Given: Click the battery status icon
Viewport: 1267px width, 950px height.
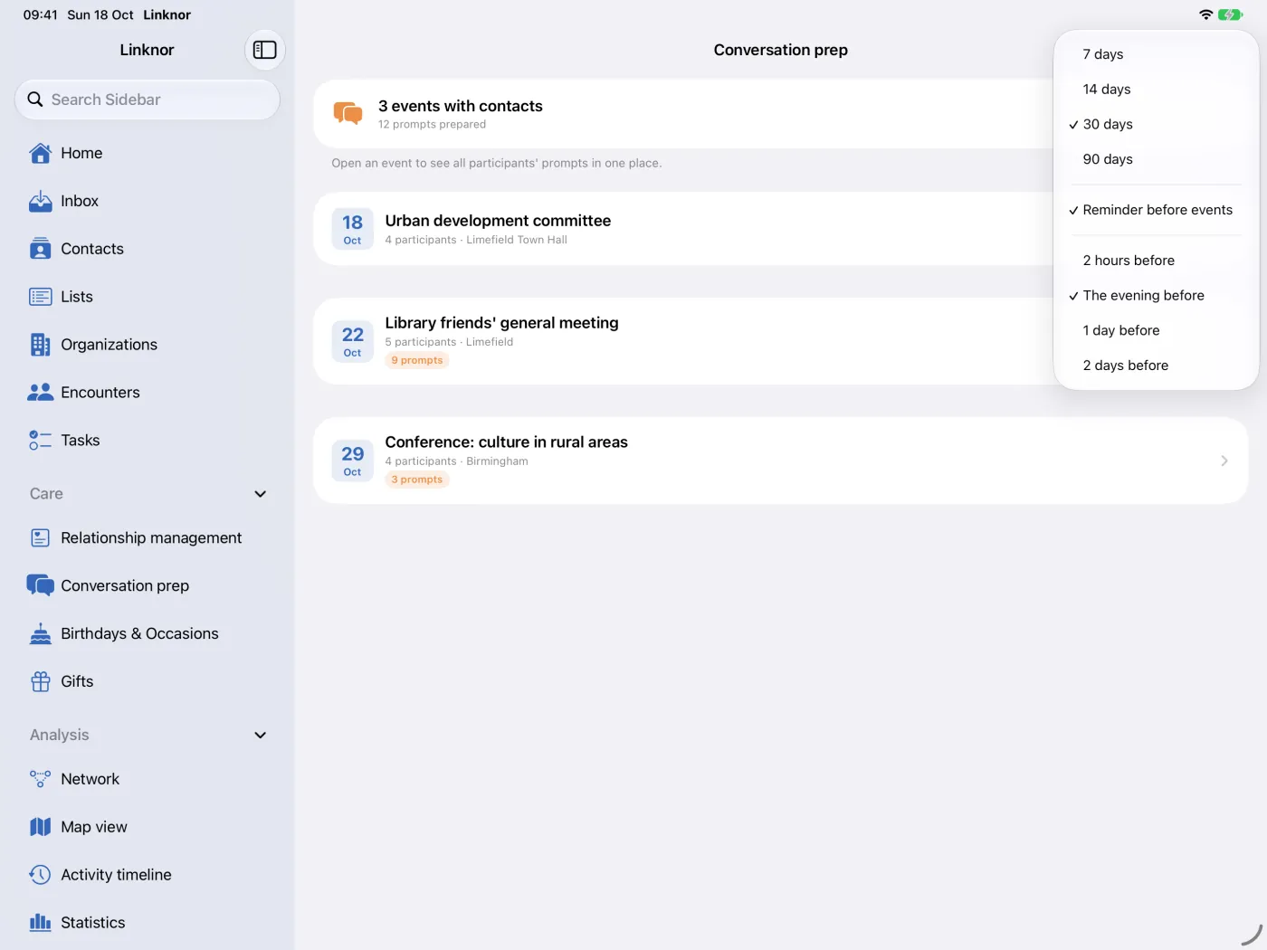Looking at the screenshot, I should pyautogui.click(x=1231, y=14).
